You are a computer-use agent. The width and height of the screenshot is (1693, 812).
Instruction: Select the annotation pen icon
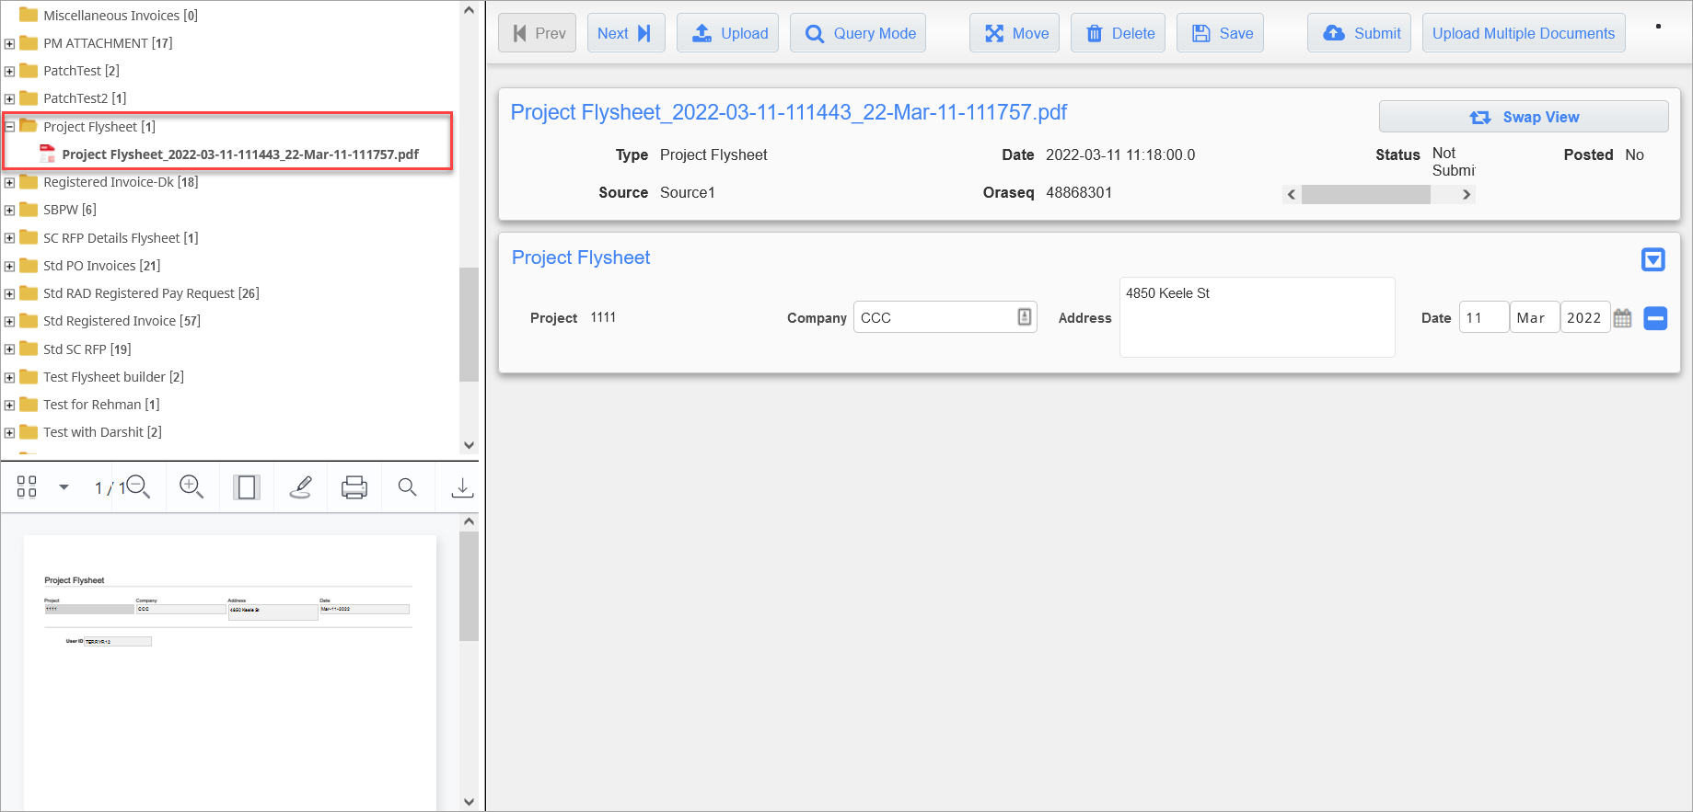pyautogui.click(x=300, y=486)
